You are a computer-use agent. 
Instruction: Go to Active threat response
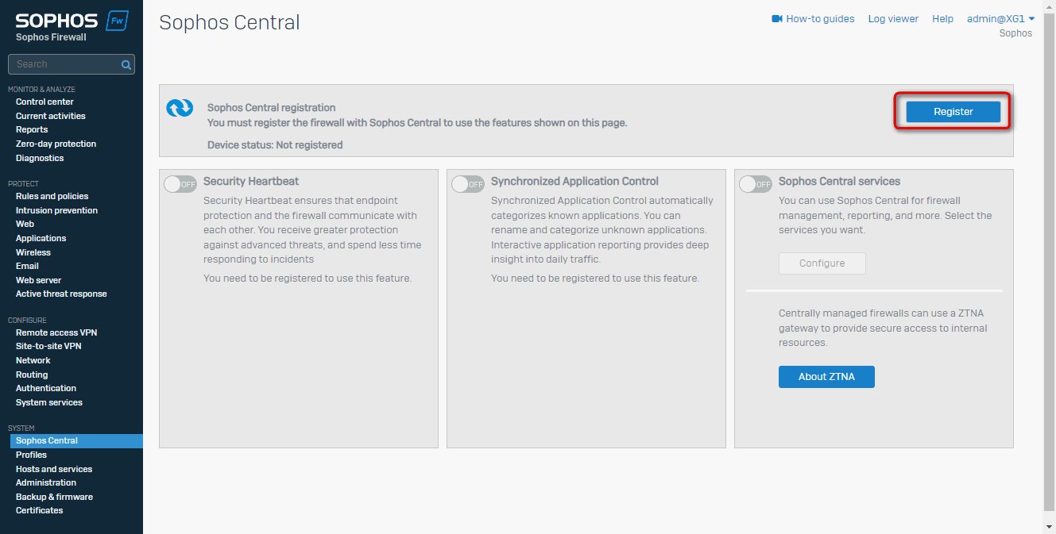pyautogui.click(x=61, y=294)
